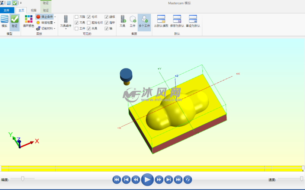Expand the 停止条件 dropdown arrow
This screenshot has height=190, width=305.
55,17
